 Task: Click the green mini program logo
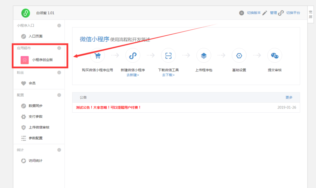tap(26, 13)
